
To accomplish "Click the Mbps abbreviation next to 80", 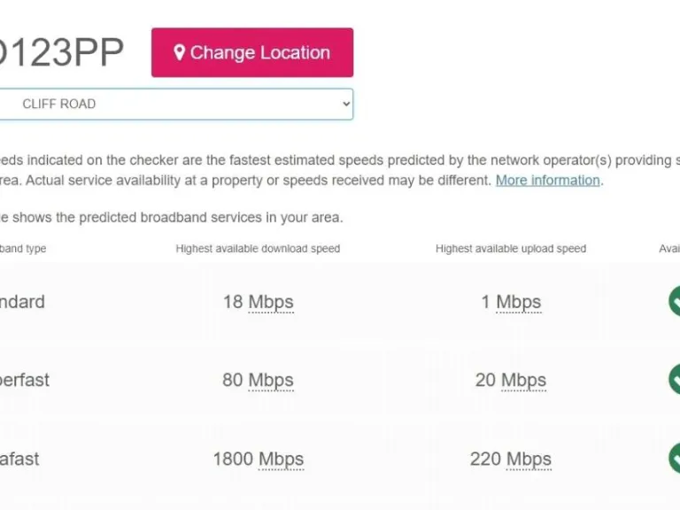I will 271,381.
